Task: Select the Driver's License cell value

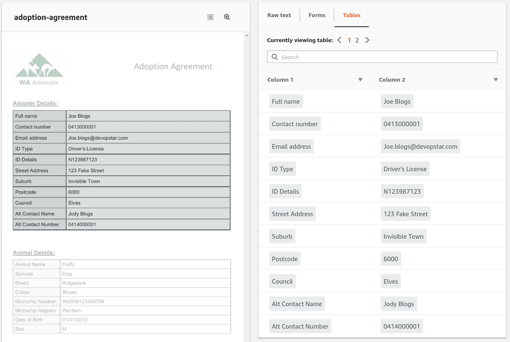Action: (405, 169)
